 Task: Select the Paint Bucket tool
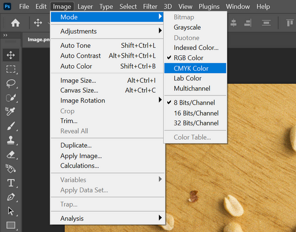coord(11,168)
